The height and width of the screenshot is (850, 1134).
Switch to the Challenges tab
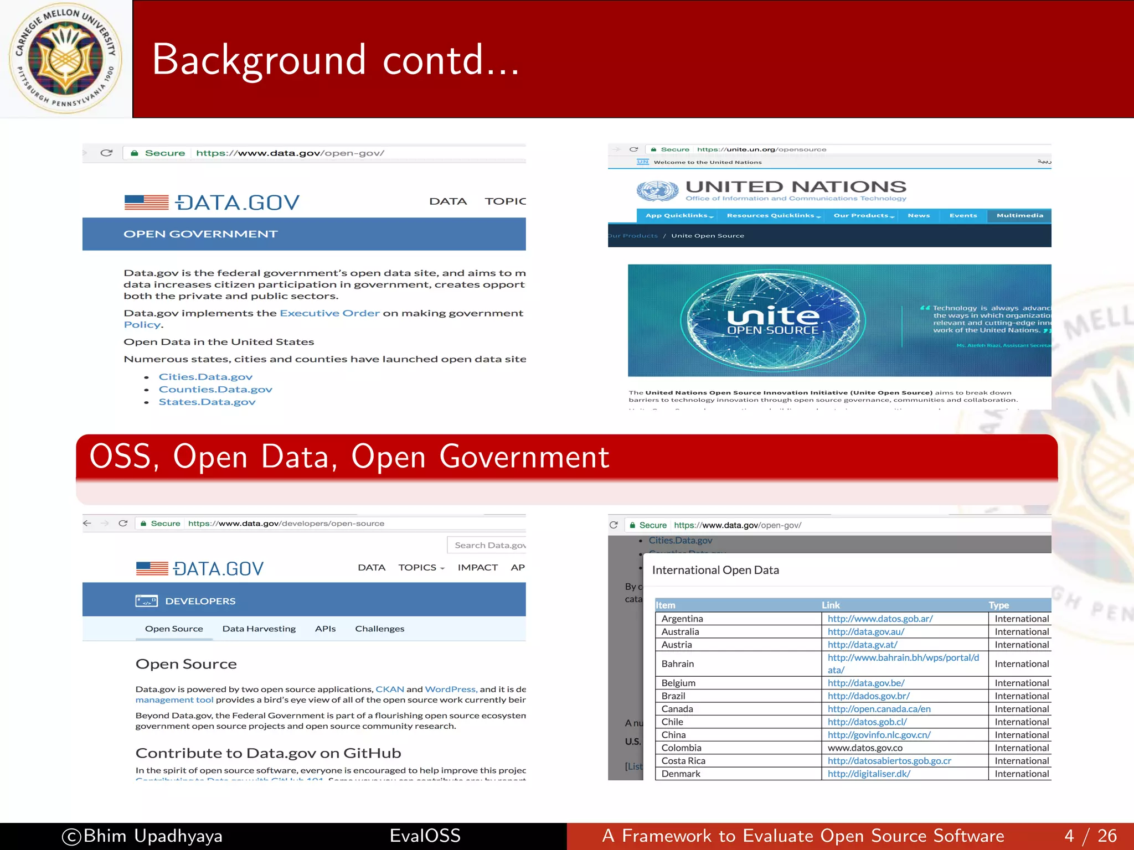[379, 629]
